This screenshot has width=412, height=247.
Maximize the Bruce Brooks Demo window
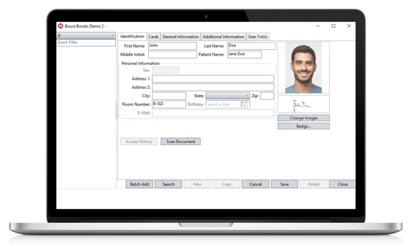click(x=333, y=26)
